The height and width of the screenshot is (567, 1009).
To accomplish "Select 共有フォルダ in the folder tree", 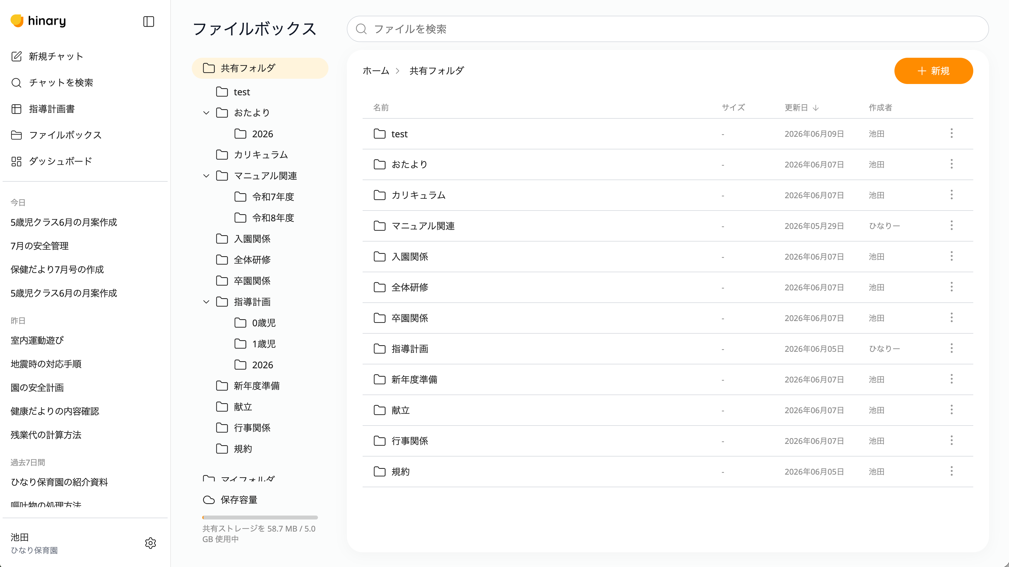I will pos(260,68).
